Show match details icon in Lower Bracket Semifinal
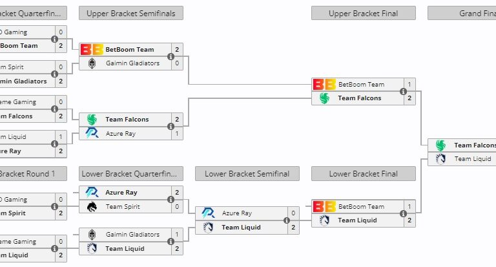496x267 pixels. (x=287, y=220)
